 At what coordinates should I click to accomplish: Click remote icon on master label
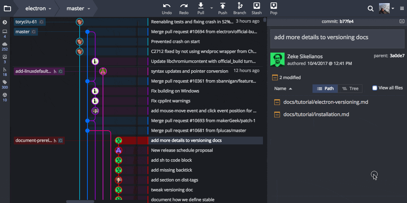click(x=34, y=32)
